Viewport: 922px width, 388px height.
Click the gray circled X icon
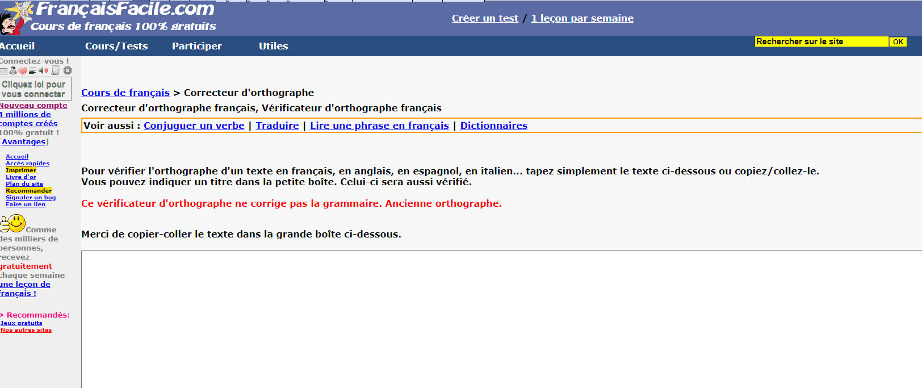point(68,70)
